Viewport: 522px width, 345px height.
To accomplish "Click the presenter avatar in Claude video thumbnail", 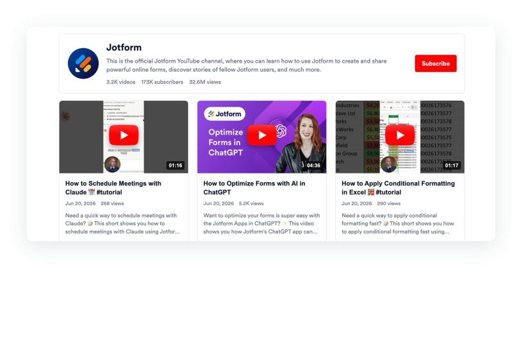I will pos(113,164).
